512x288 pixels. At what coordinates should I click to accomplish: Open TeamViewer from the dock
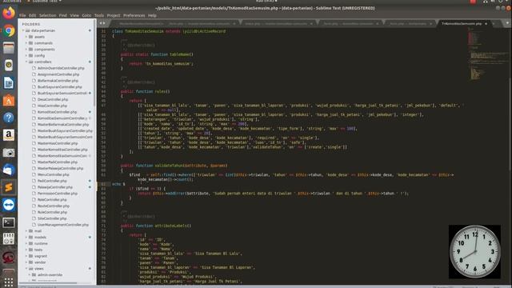(9, 205)
